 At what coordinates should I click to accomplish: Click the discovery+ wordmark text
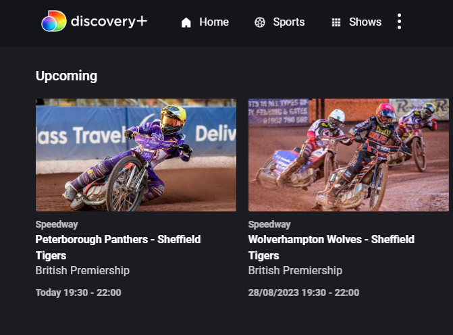(109, 22)
